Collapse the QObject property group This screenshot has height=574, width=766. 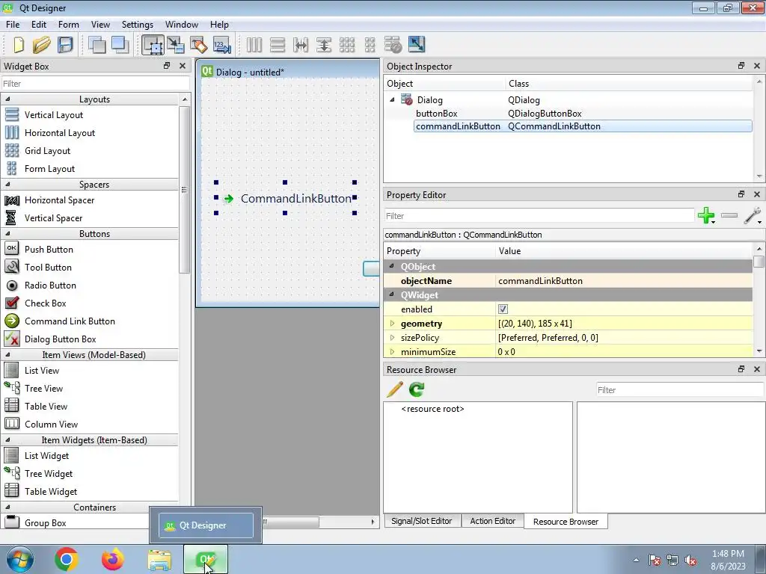coord(392,267)
